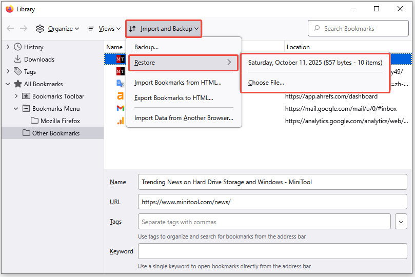Click the Keyword input field

(x=272, y=251)
